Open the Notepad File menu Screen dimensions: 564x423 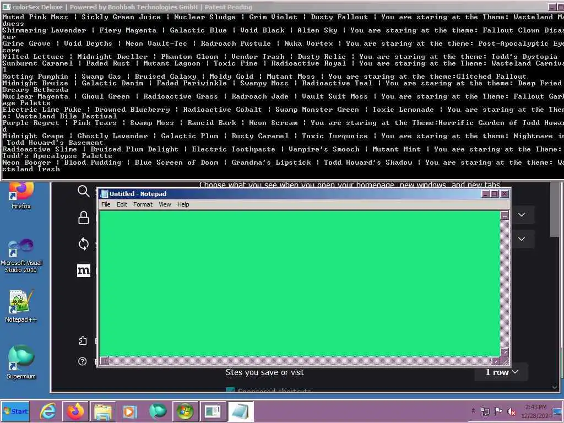click(x=106, y=204)
